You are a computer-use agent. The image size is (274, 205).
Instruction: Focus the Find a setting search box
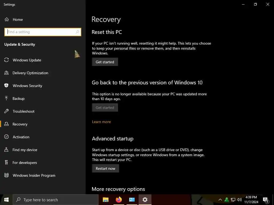coord(43,32)
